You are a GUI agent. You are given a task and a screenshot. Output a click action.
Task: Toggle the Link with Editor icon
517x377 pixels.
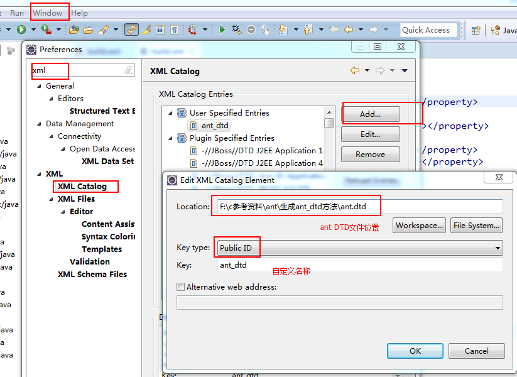pyautogui.click(x=132, y=30)
